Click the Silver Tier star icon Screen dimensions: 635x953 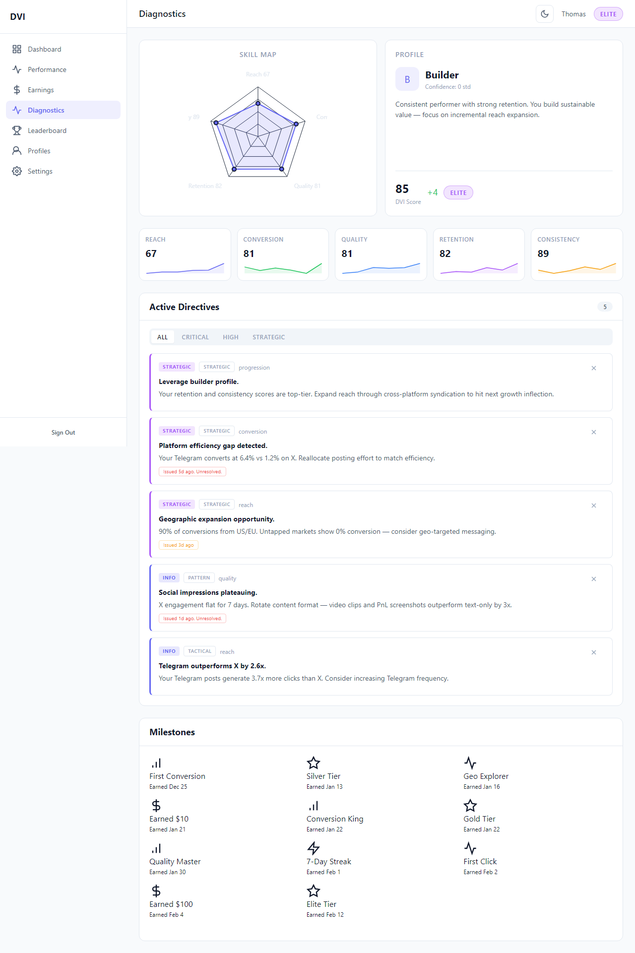314,763
